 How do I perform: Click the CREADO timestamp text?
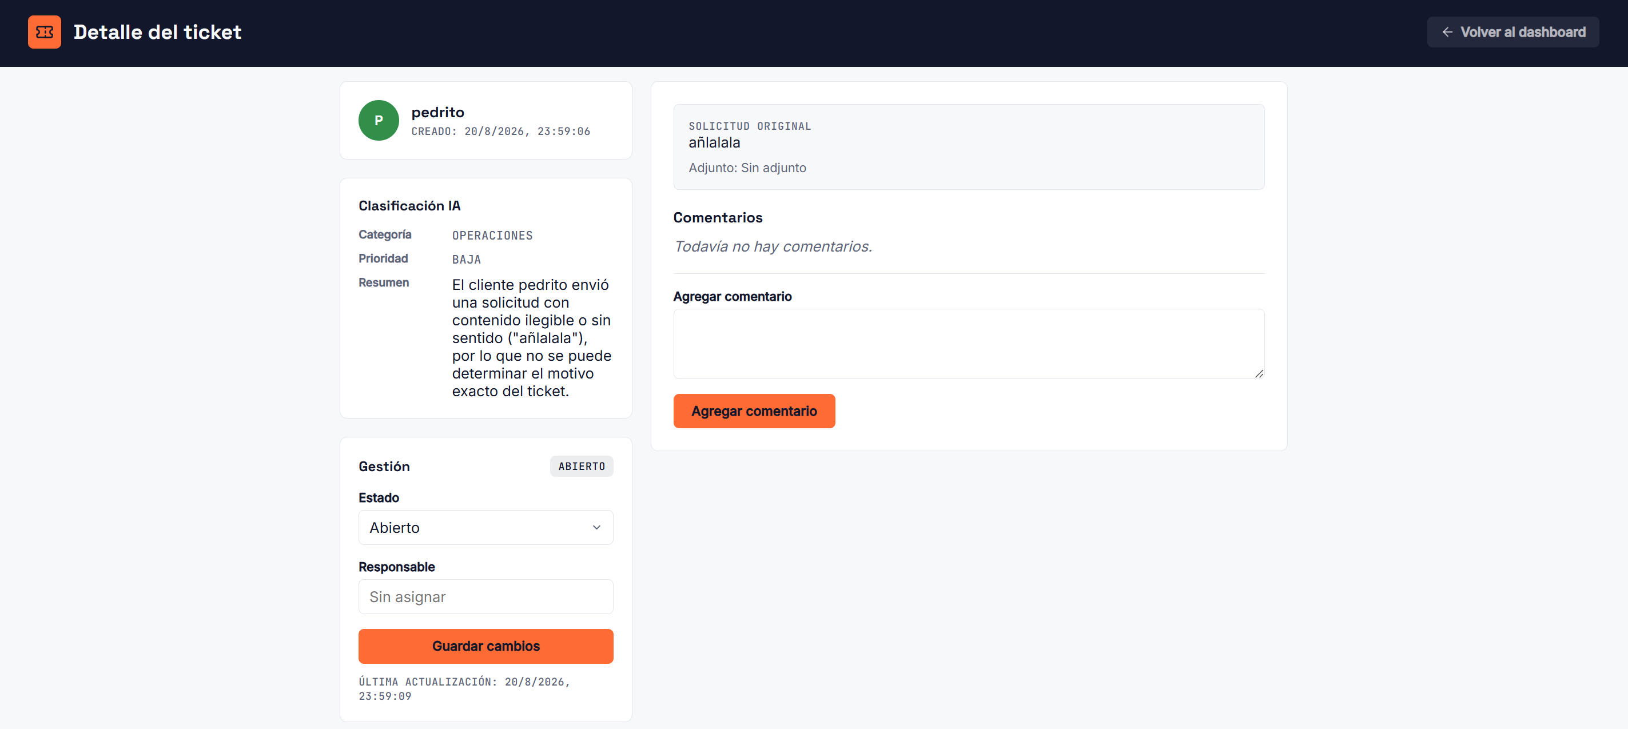500,132
